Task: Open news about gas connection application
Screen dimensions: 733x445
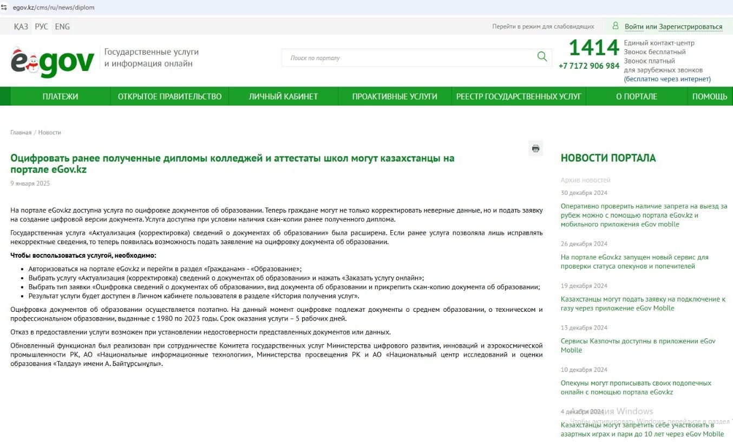Action: point(643,303)
